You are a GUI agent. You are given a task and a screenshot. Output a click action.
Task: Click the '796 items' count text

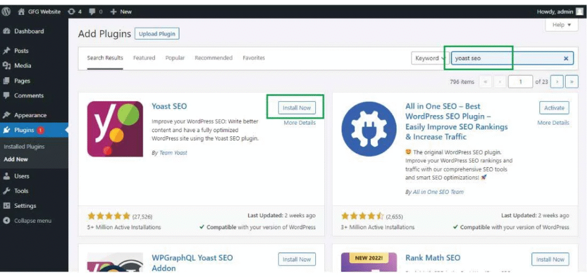click(x=461, y=82)
